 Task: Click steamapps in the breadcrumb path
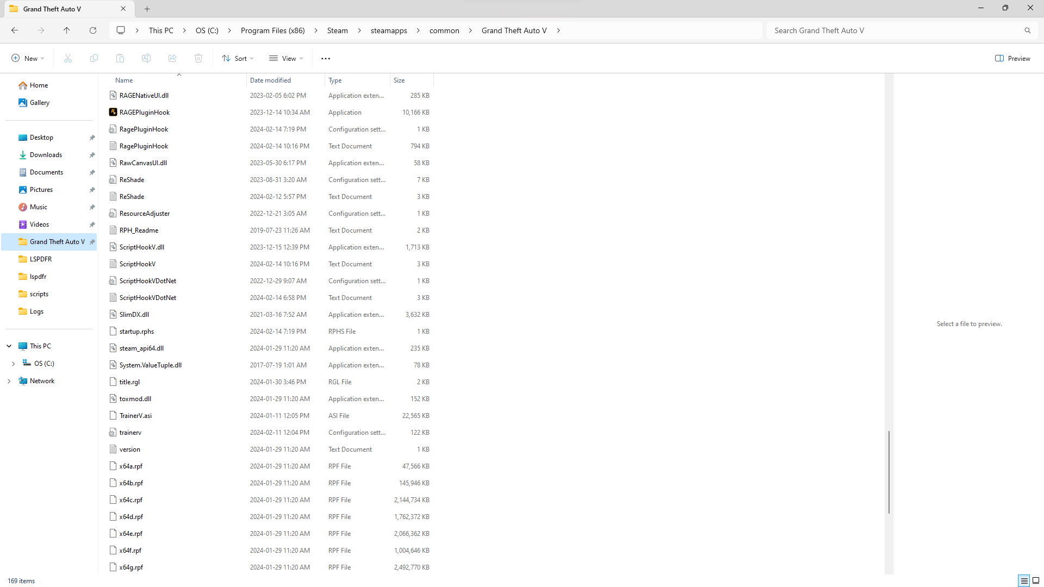(388, 30)
